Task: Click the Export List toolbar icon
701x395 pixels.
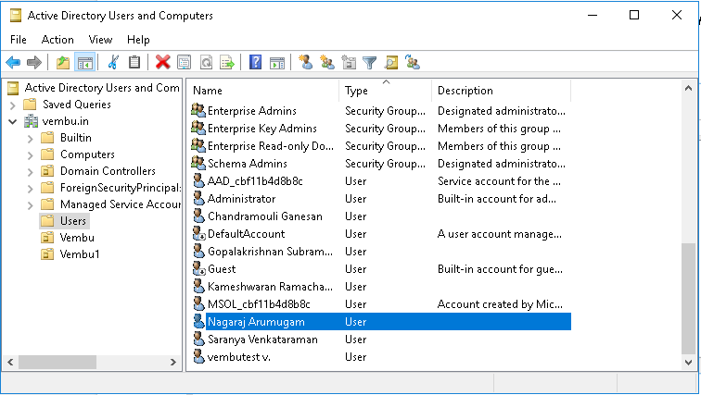Action: [x=227, y=62]
